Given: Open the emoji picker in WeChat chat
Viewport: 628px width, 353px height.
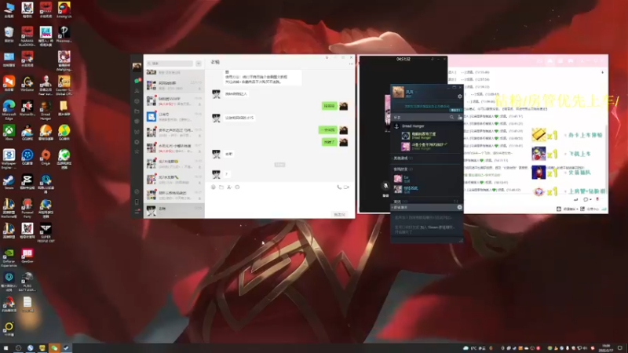Looking at the screenshot, I should pyautogui.click(x=214, y=187).
